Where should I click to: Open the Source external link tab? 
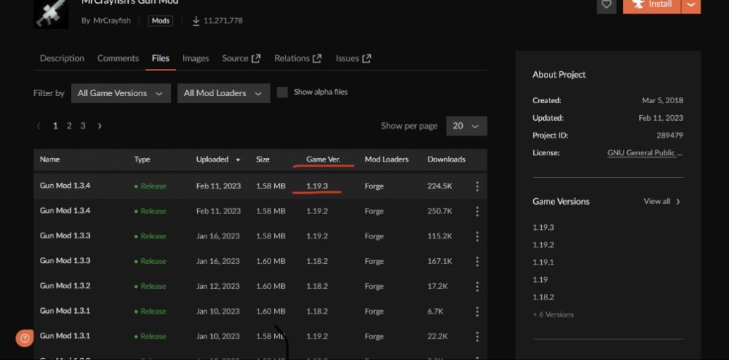pos(241,58)
